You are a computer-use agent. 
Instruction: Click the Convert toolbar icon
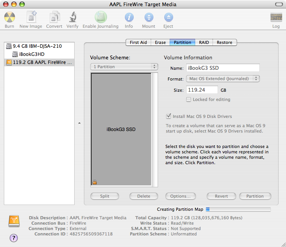[x=54, y=17]
